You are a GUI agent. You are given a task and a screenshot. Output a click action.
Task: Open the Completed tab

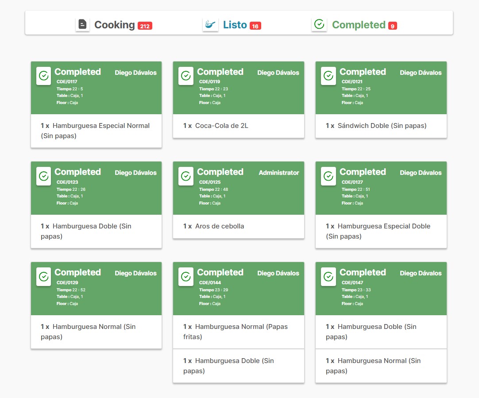click(359, 25)
